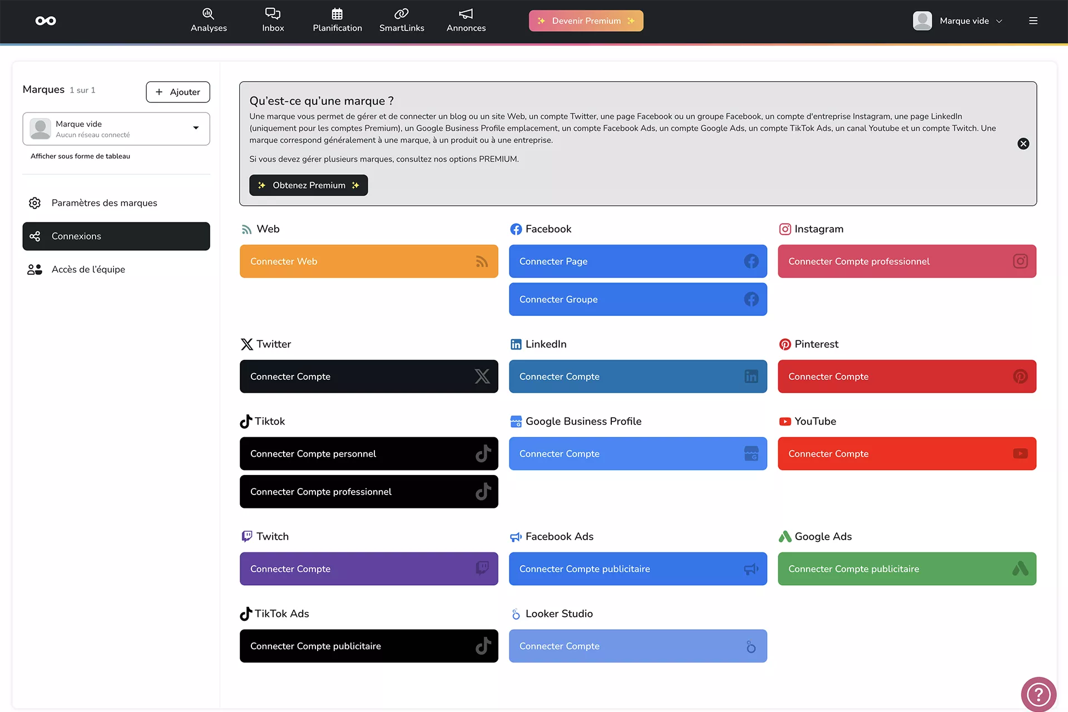
Task: Connect Google Ads Compte publicitaire
Action: pos(907,568)
